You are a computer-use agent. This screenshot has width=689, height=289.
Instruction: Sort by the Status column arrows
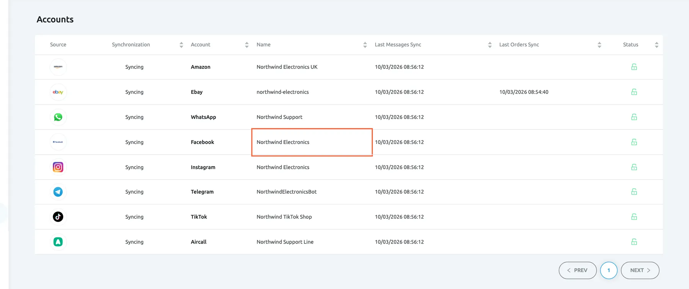tap(656, 45)
